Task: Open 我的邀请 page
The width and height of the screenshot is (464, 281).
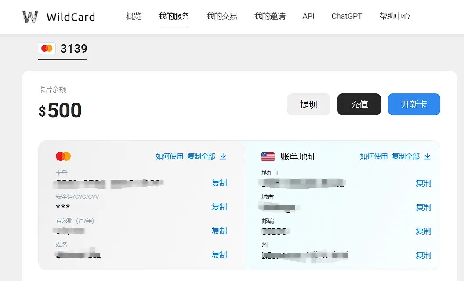Action: point(269,16)
